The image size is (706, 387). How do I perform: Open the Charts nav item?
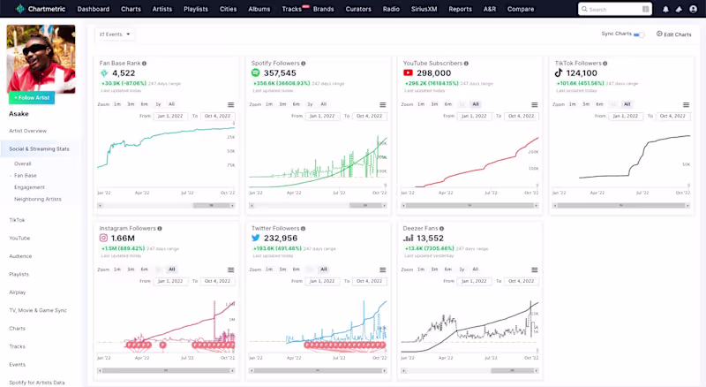[x=131, y=9]
